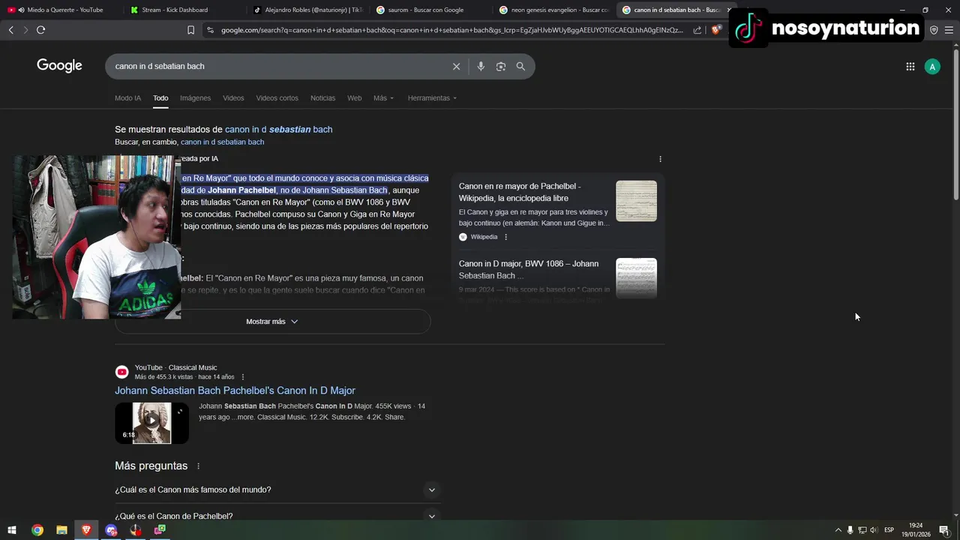Image resolution: width=960 pixels, height=540 pixels.
Task: Bookmark this page using the bookmark icon
Action: click(x=190, y=30)
